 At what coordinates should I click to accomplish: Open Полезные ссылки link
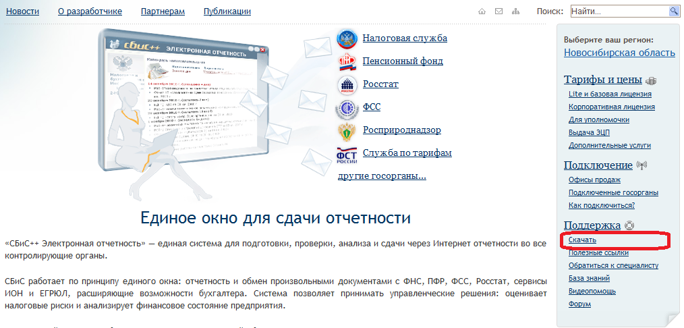[598, 252]
